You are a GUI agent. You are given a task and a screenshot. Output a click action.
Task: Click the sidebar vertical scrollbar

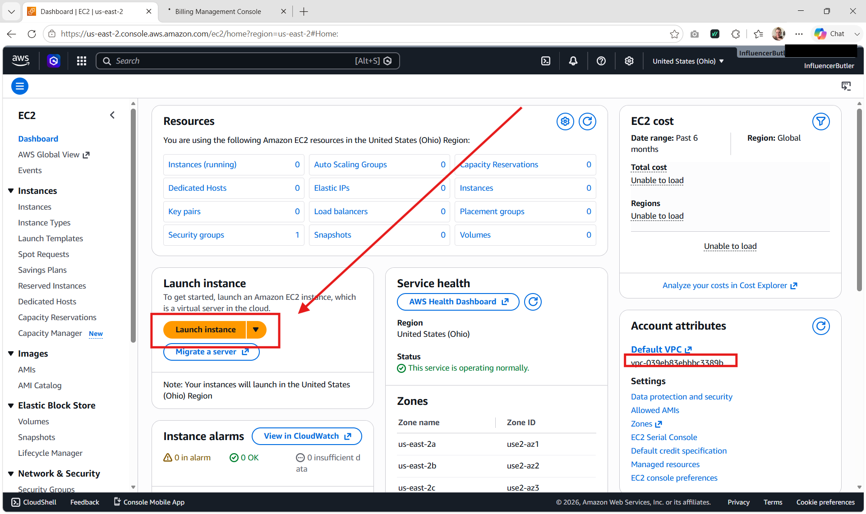point(133,225)
